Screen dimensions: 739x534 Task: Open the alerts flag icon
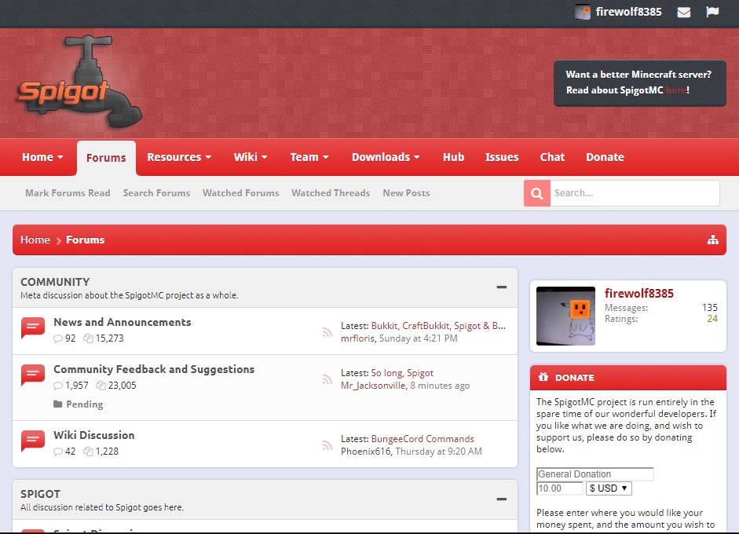(x=712, y=11)
